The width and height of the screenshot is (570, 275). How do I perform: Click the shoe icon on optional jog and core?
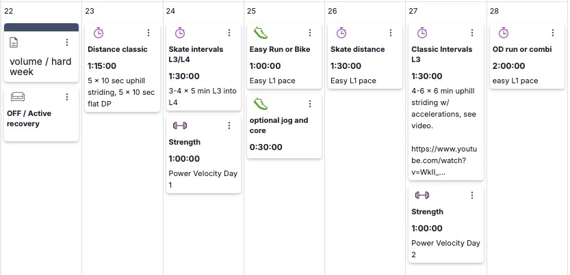click(260, 104)
